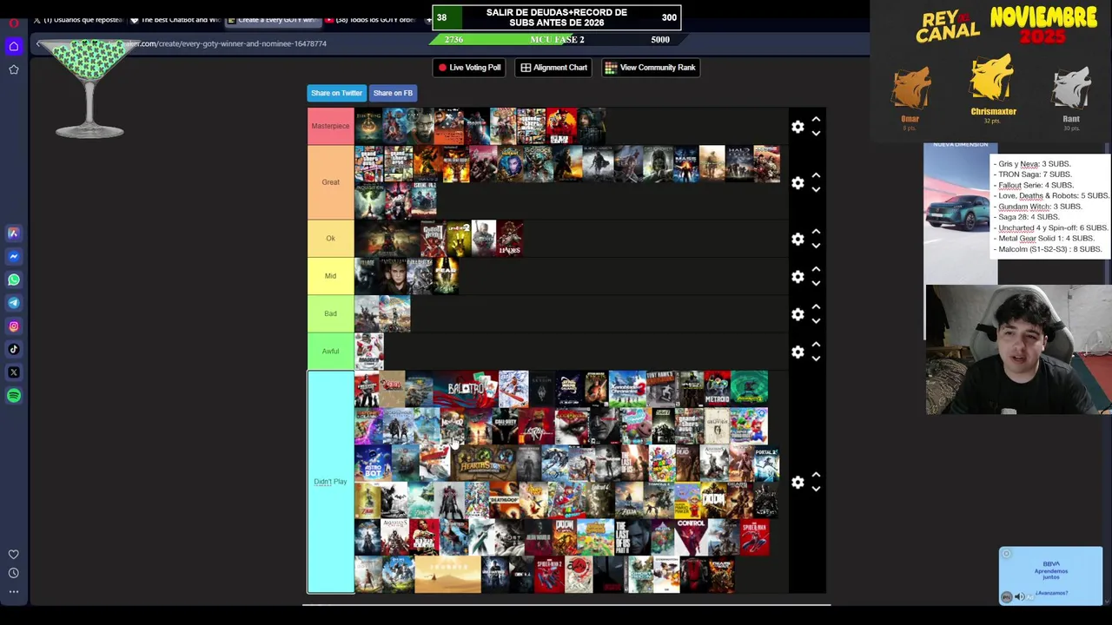Select the Deathloop game cover
The image size is (1112, 625).
504,500
